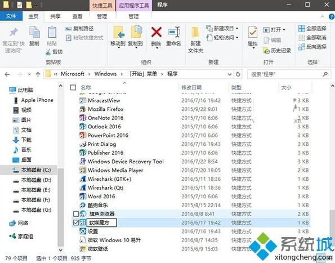The height and width of the screenshot is (263, 335).
Task: Select the Windows Media Player shortcut icon
Action: pyautogui.click(x=83, y=170)
